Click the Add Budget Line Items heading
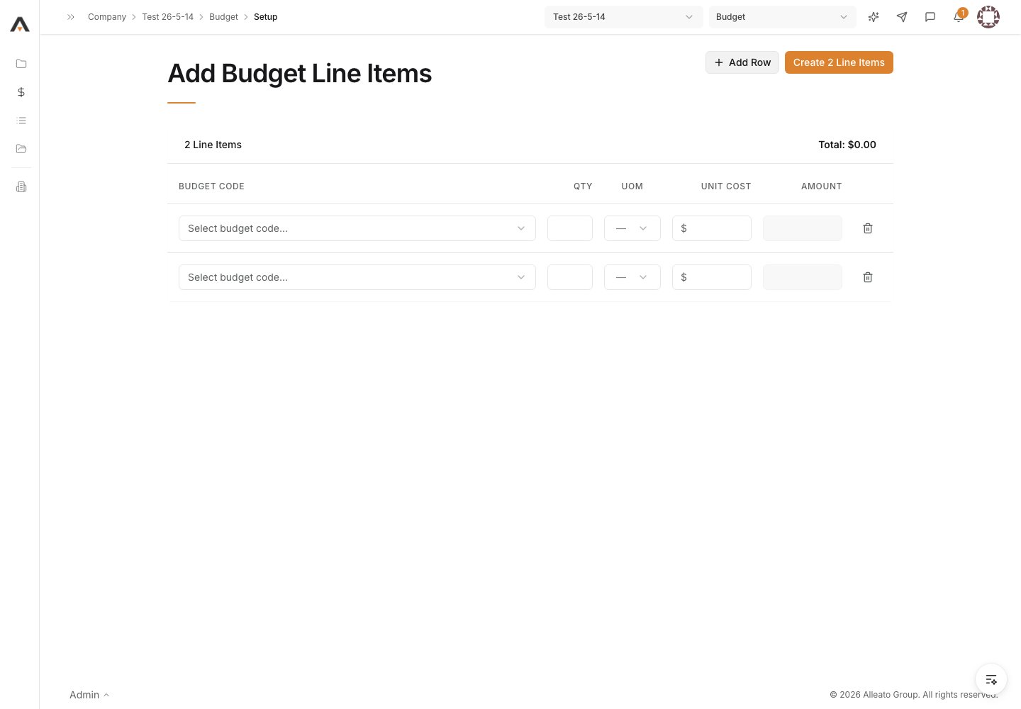 click(299, 74)
